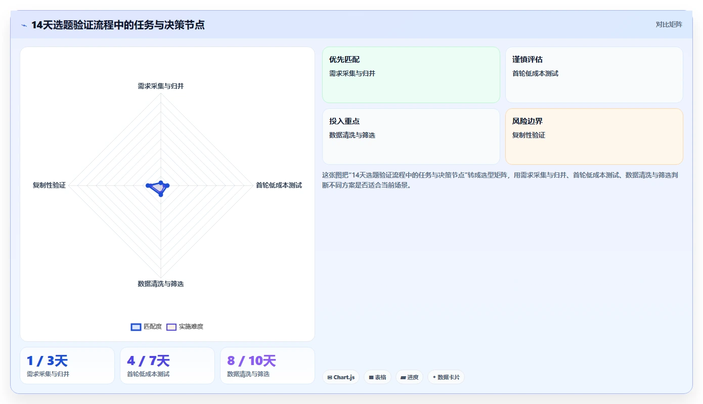Select the Chart.js tag

point(341,377)
